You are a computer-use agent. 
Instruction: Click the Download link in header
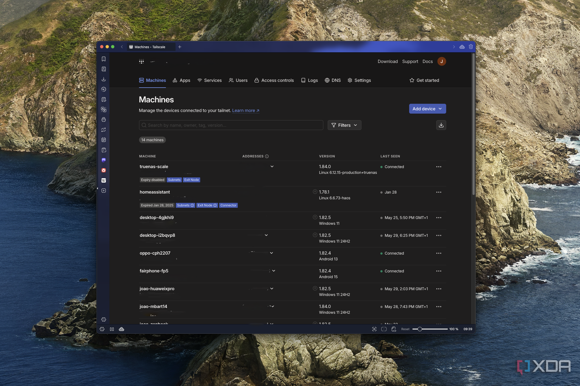tap(388, 61)
